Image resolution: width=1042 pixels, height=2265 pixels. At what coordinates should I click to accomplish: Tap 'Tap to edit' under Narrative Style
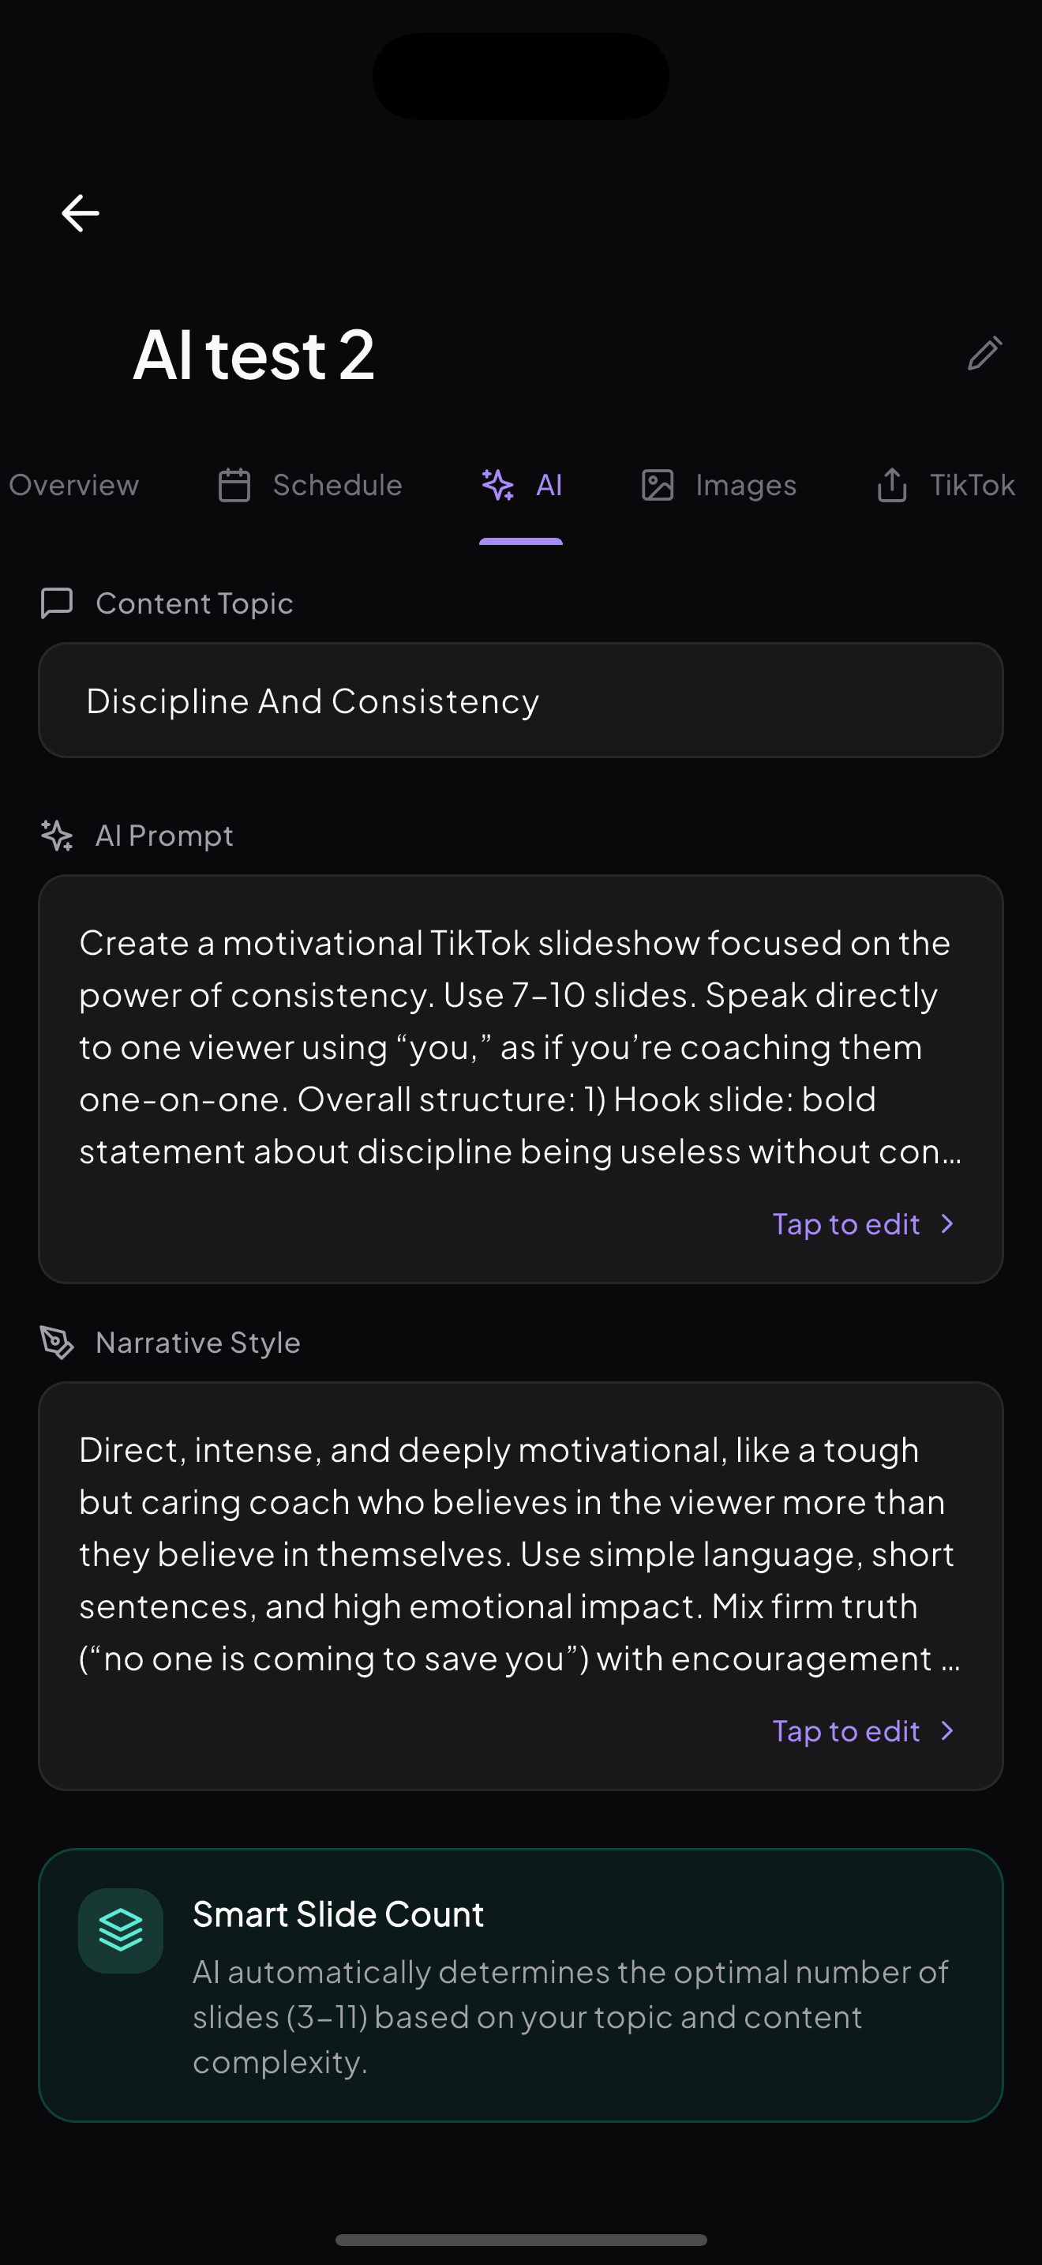846,1730
